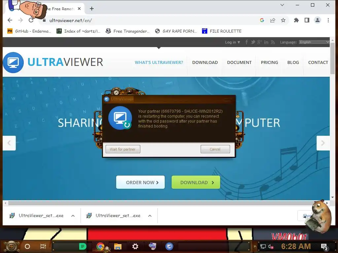This screenshot has height=253, width=338.
Task: Show previous banner slide arrow
Action: (9, 143)
